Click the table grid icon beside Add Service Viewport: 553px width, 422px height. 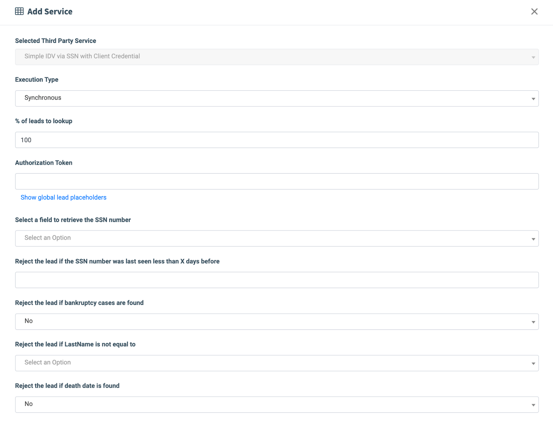(x=19, y=11)
